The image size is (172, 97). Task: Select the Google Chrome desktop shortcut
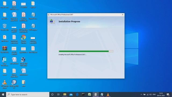coord(23,39)
